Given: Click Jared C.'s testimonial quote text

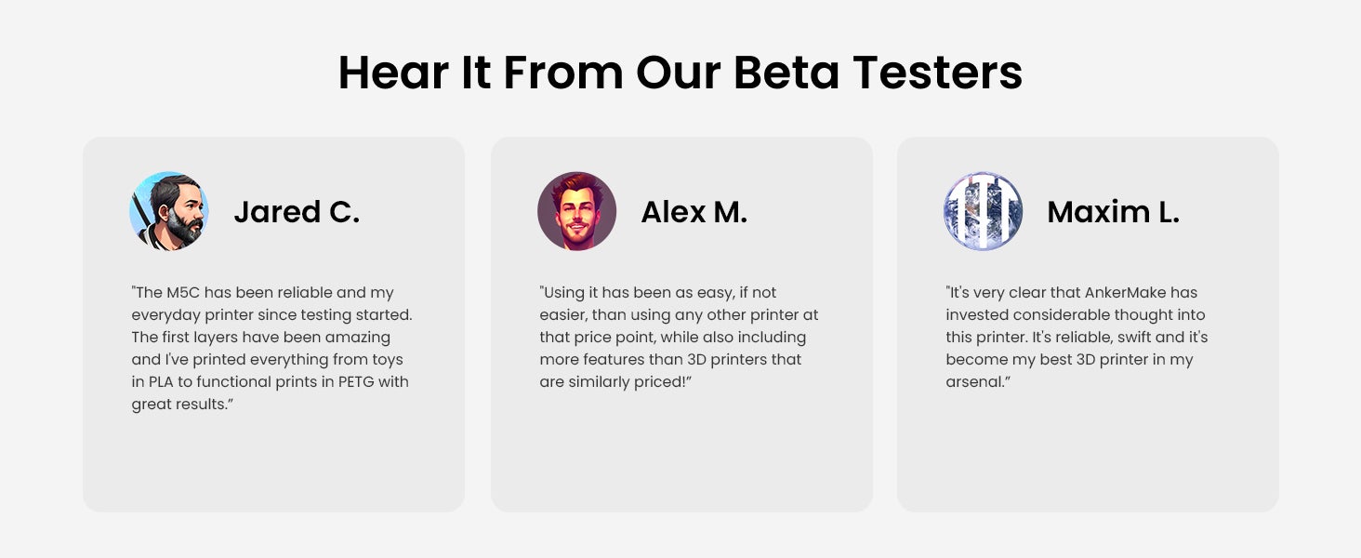Looking at the screenshot, I should pos(271,349).
